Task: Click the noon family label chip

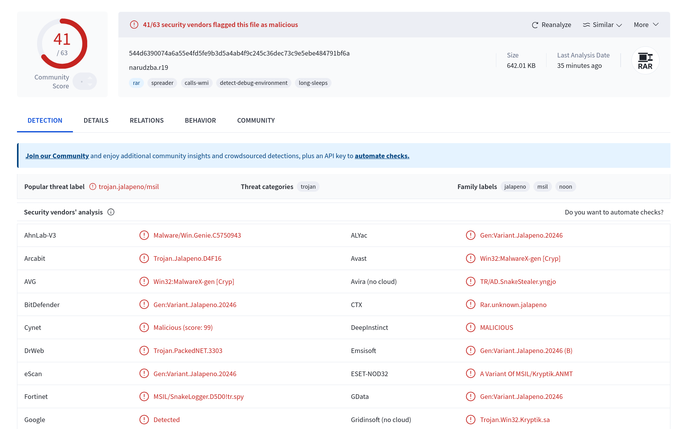Action: coord(565,187)
